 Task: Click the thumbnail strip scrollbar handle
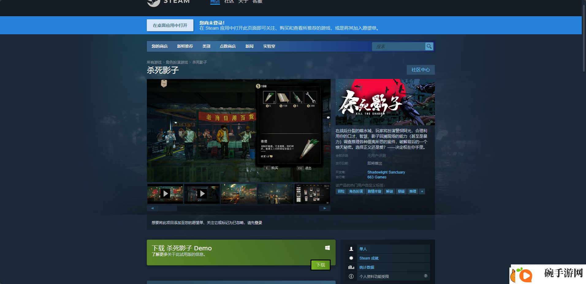pyautogui.click(x=168, y=208)
